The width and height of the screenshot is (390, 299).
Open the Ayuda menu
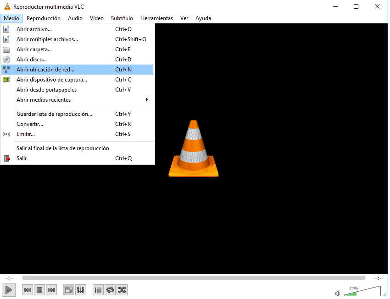[x=203, y=18]
